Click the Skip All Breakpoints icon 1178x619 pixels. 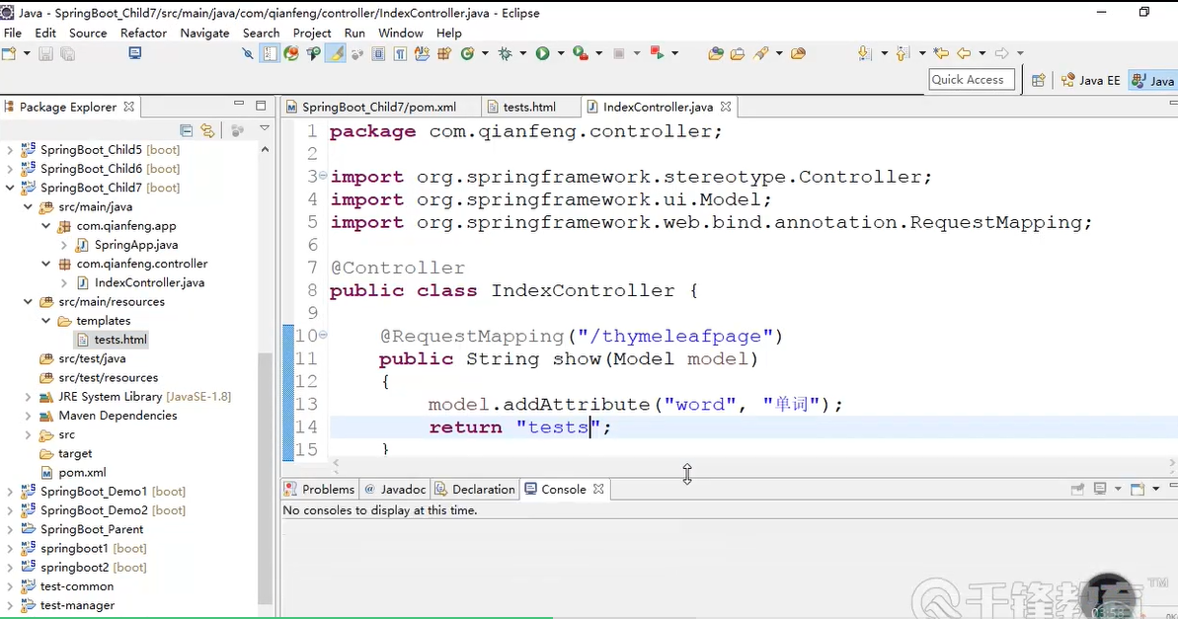pyautogui.click(x=247, y=53)
